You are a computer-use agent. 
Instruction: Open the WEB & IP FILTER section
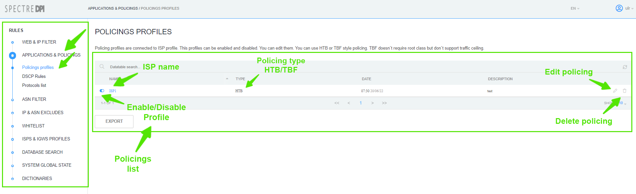point(39,42)
